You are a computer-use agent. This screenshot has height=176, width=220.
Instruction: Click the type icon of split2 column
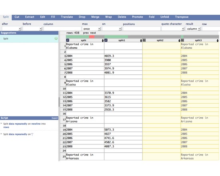[x=144, y=40]
